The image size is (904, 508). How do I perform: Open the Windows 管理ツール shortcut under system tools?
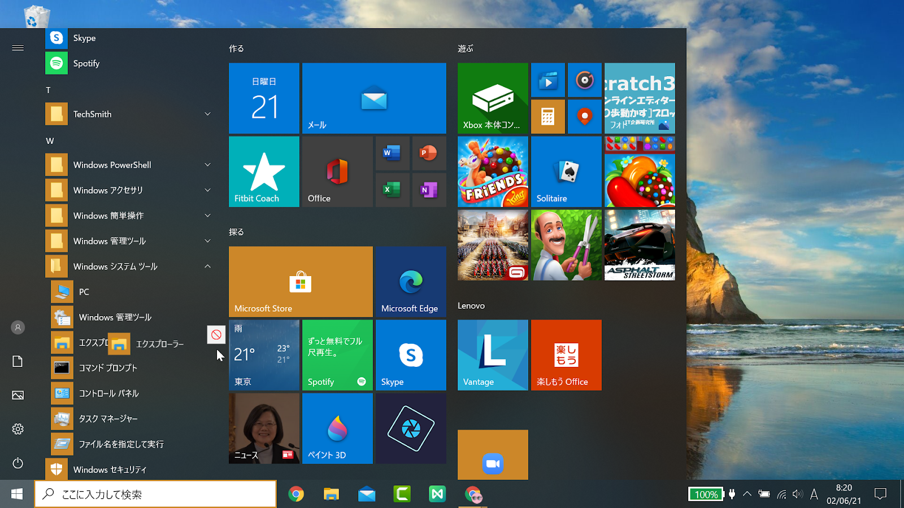click(x=133, y=317)
